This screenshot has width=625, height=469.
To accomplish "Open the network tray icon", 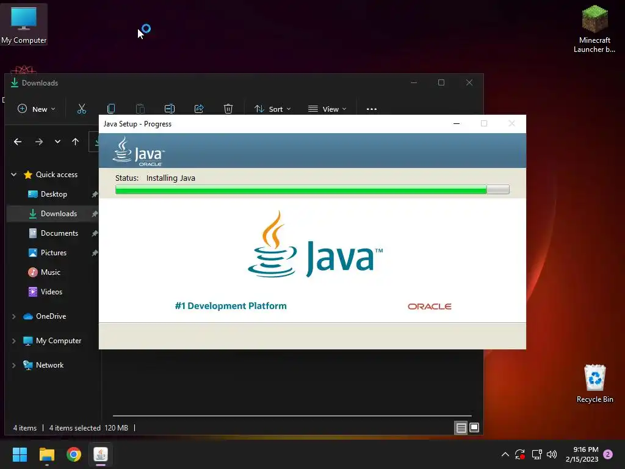I will coord(536,454).
